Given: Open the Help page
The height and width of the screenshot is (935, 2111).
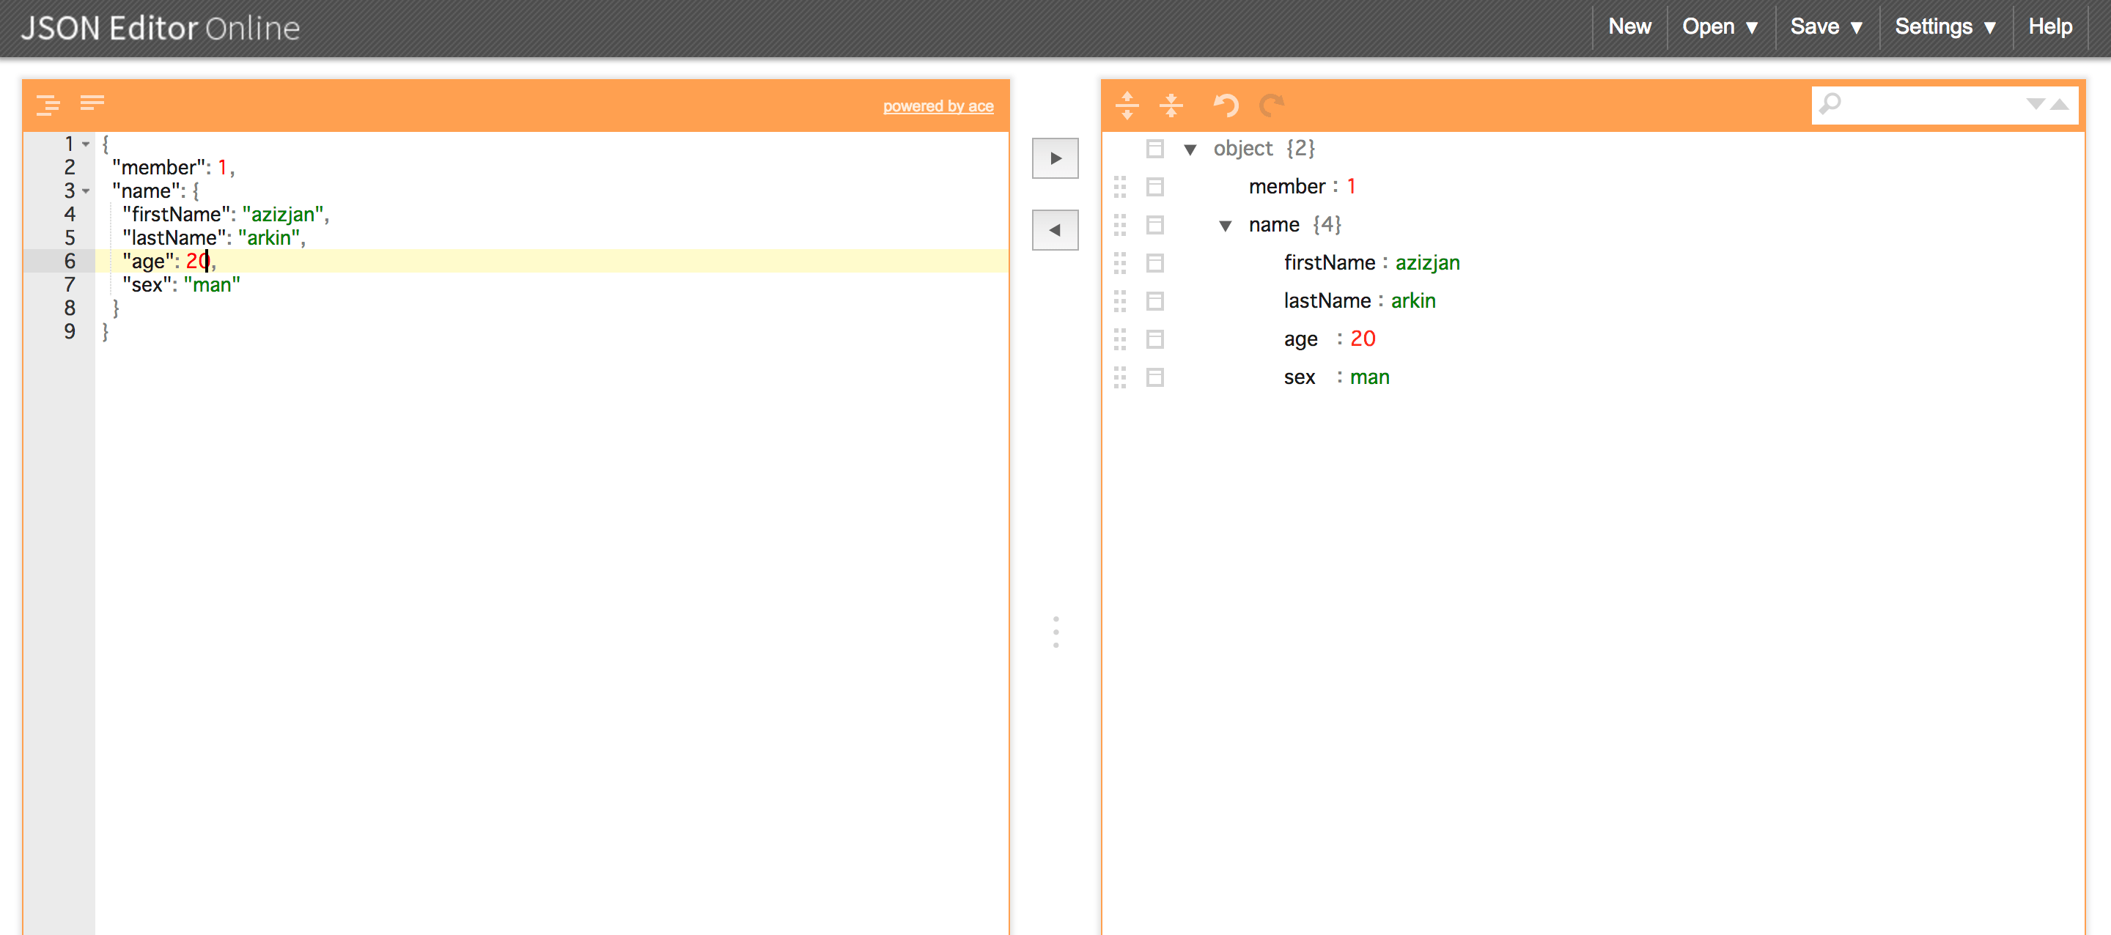Looking at the screenshot, I should coord(2050,26).
